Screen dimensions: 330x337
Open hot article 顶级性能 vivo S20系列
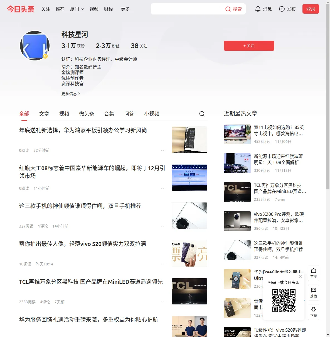(x=280, y=333)
